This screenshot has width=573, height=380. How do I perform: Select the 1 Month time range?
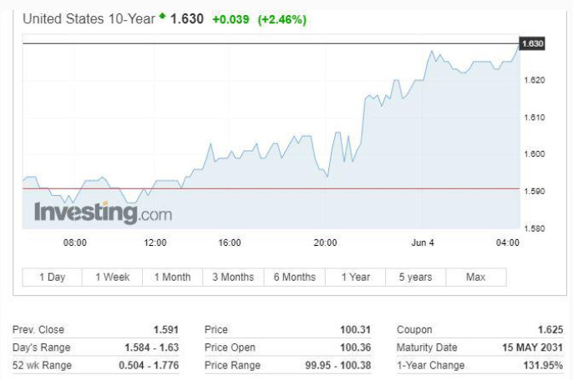172,277
